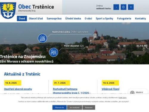Click the 10. 8. 2026 date badge

tap(13, 83)
